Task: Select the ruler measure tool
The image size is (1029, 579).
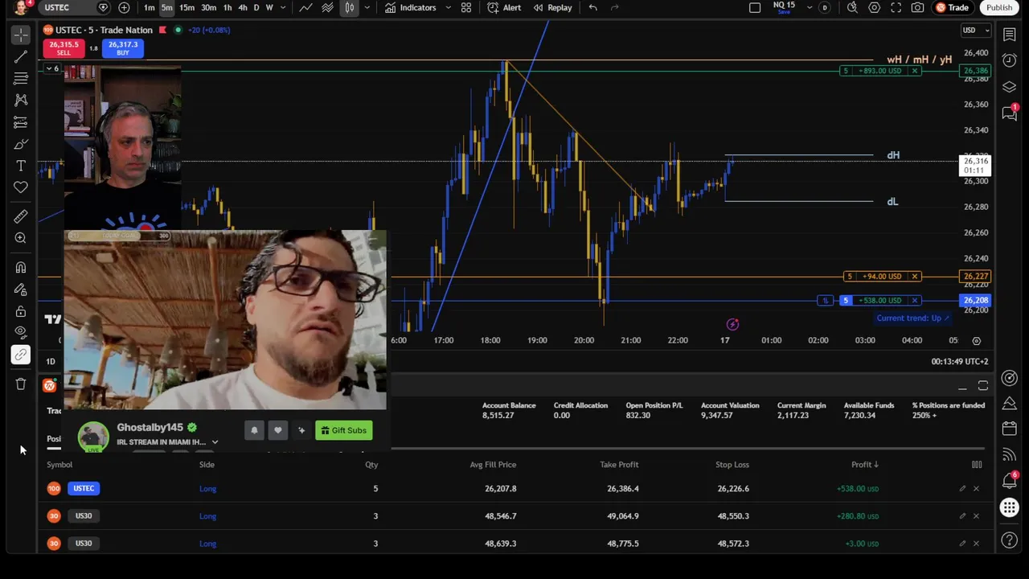Action: point(21,216)
